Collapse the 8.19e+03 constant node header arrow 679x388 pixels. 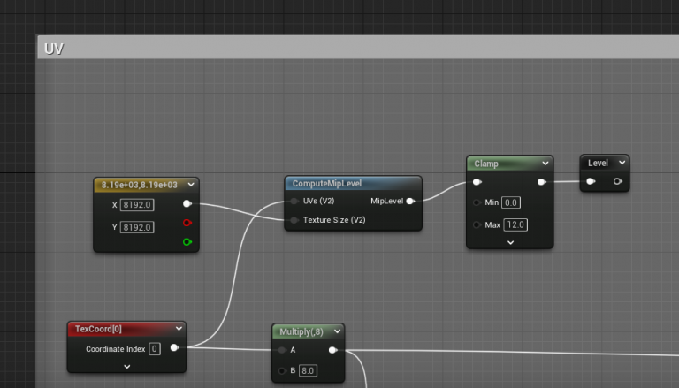click(x=191, y=185)
